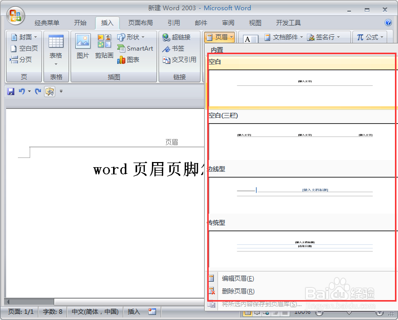Insert a bookmark (书签)

pyautogui.click(x=173, y=49)
